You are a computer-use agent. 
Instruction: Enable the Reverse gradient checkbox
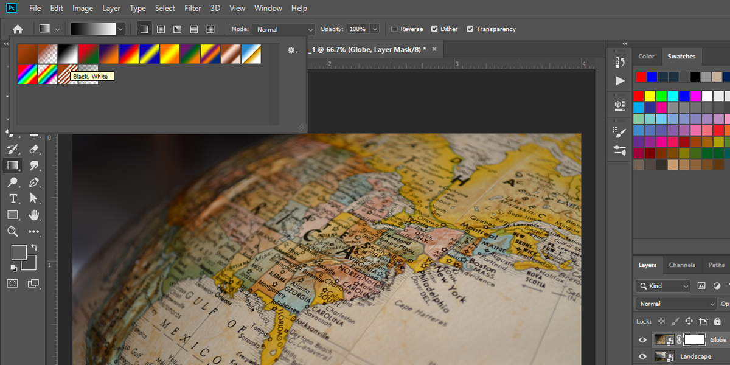point(395,29)
